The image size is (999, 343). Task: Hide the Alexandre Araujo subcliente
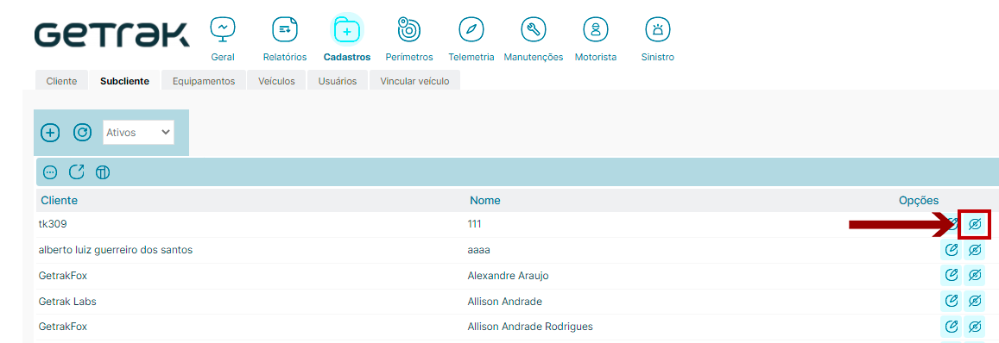pos(974,276)
